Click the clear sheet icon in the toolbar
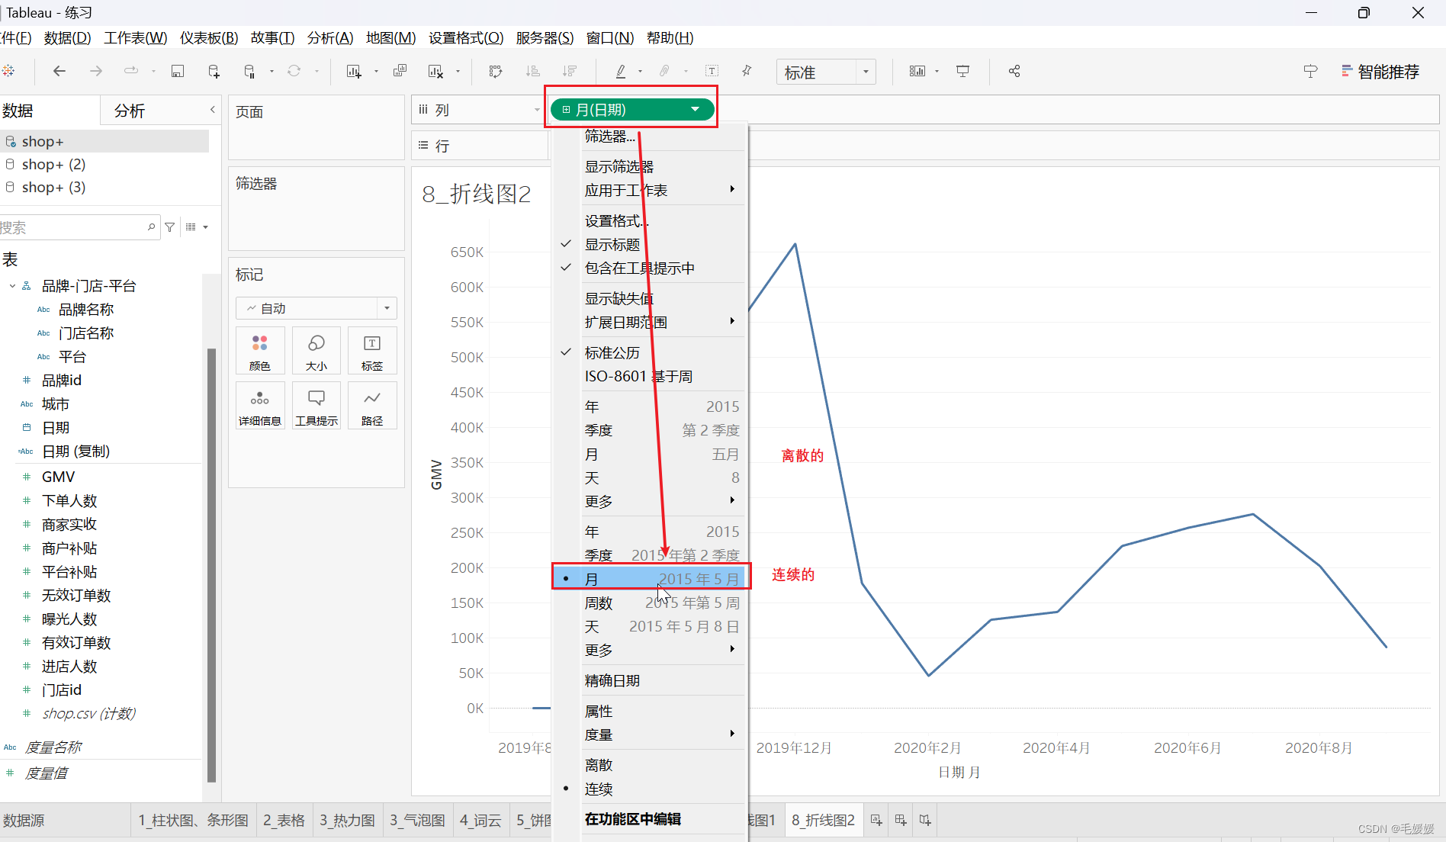Viewport: 1446px width, 842px height. pos(435,71)
